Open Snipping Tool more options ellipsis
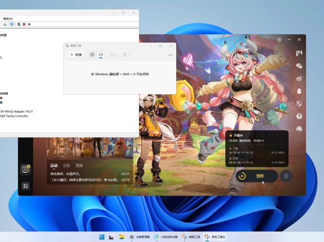Viewport: 324px width, 242px height. pyautogui.click(x=170, y=55)
